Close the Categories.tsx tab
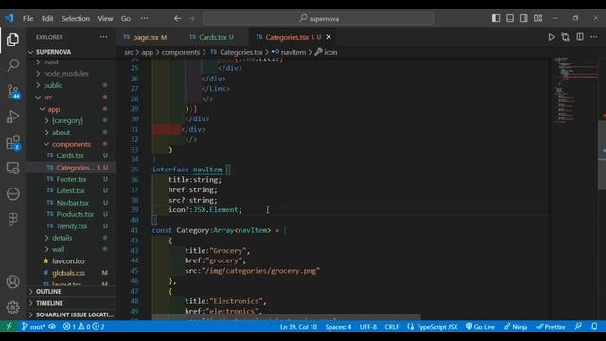Viewport: 606px width, 341px height. [x=329, y=37]
